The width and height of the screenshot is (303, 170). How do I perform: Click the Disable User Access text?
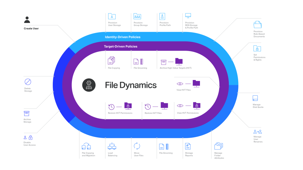coord(30,144)
